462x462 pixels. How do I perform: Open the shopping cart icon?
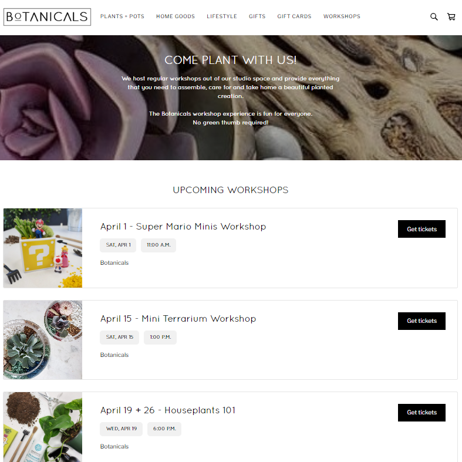point(451,17)
